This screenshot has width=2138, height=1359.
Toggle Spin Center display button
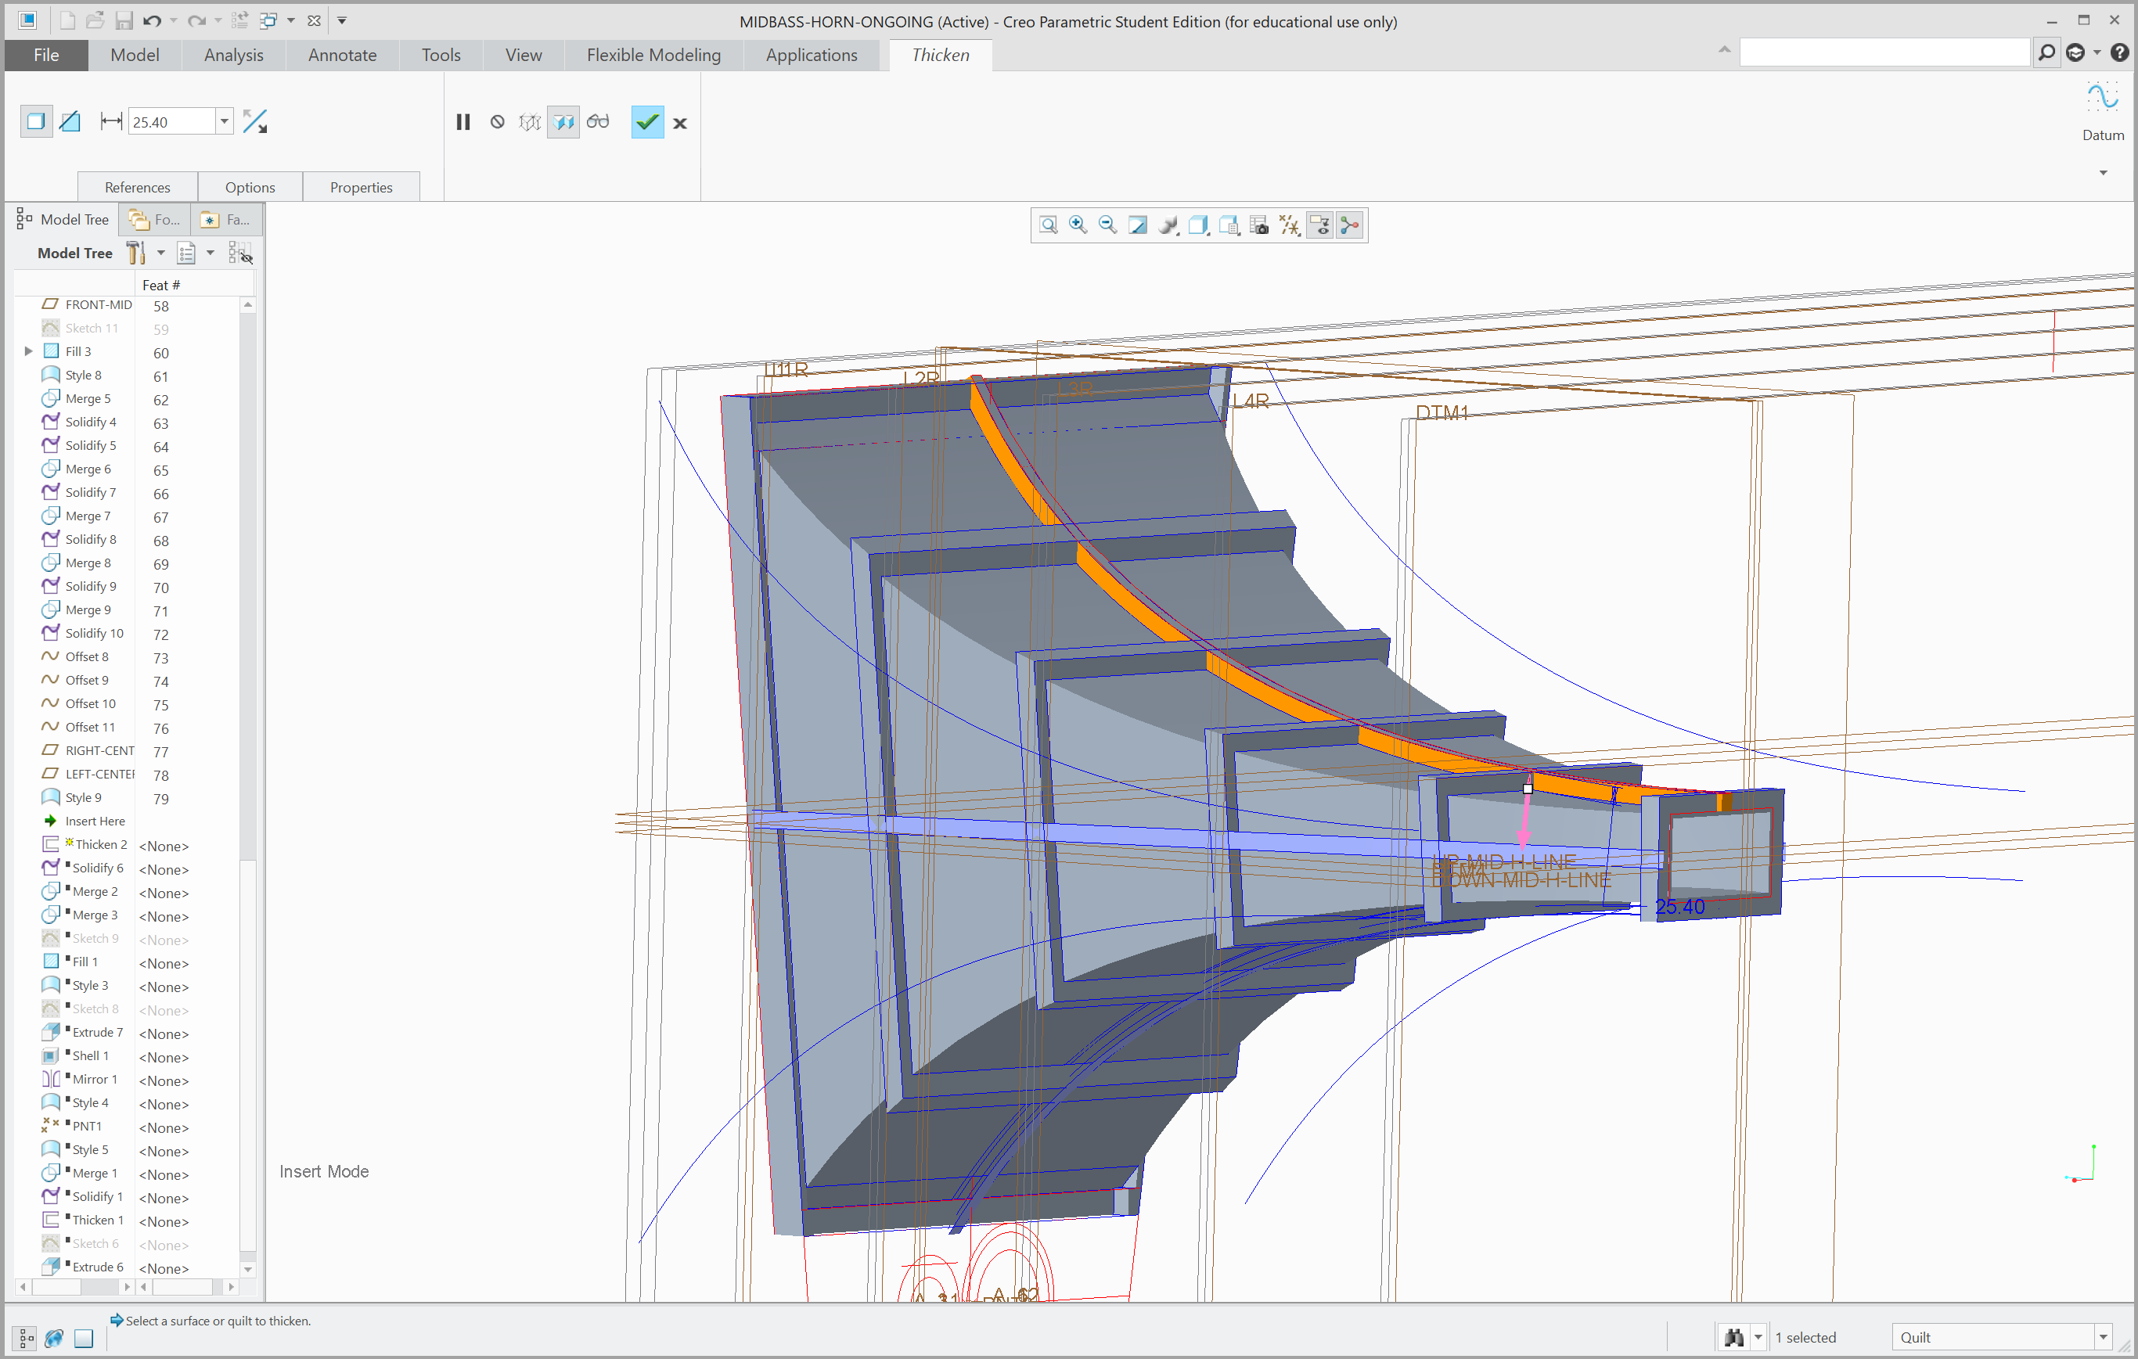click(x=1350, y=225)
